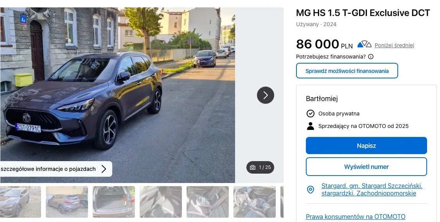Click the price rating indicator icon
The image size is (440, 222).
pos(364,44)
